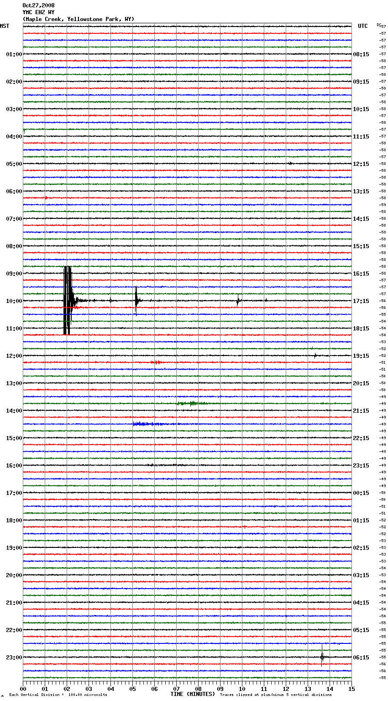388x701 pixels.
Task: Click the 08:15 UTC time label
Action: click(x=361, y=54)
